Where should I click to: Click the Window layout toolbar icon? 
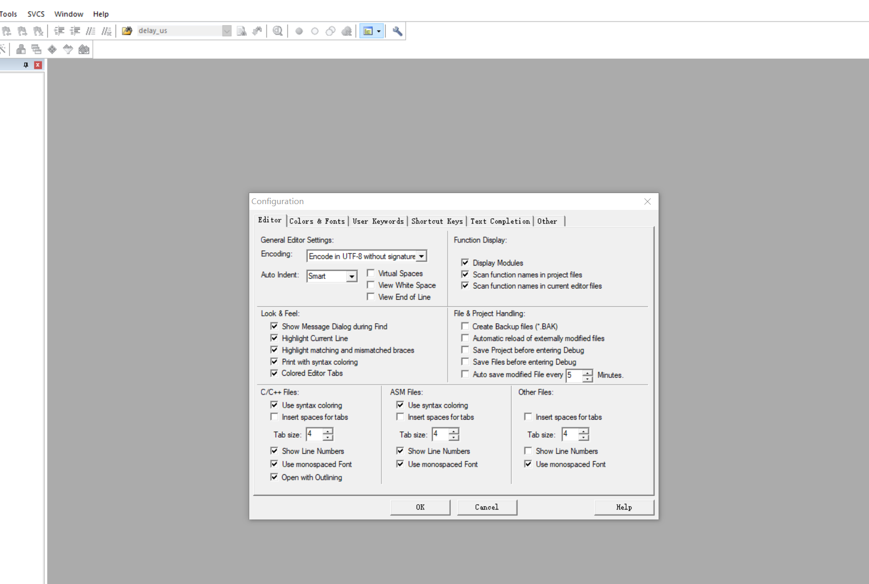[368, 31]
